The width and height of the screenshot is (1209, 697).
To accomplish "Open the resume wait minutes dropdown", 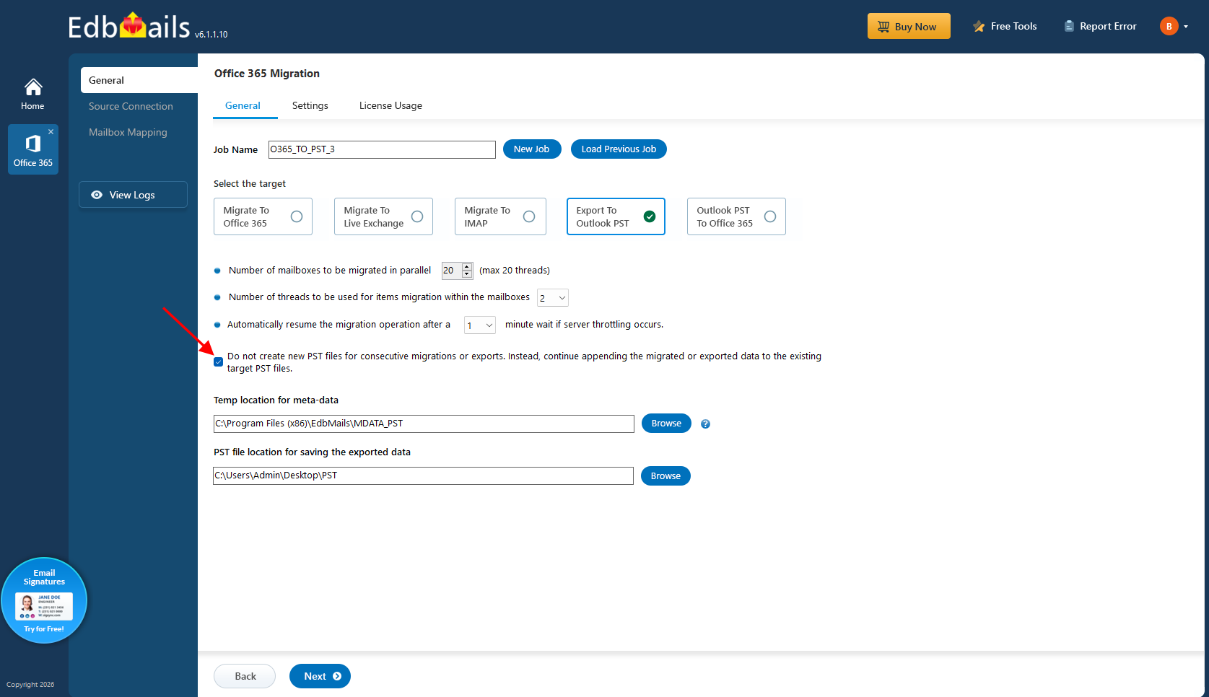I will pos(480,325).
